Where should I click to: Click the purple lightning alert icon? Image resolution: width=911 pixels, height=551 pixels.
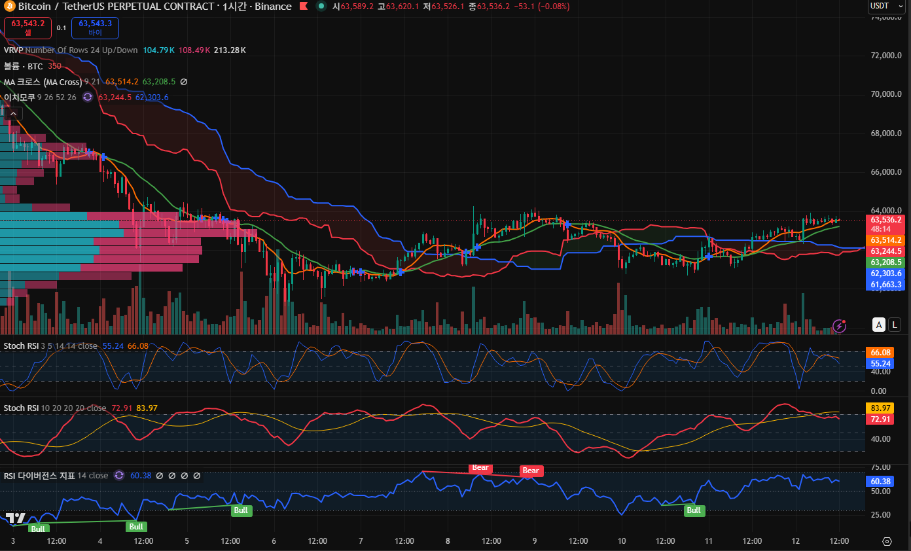pos(839,325)
